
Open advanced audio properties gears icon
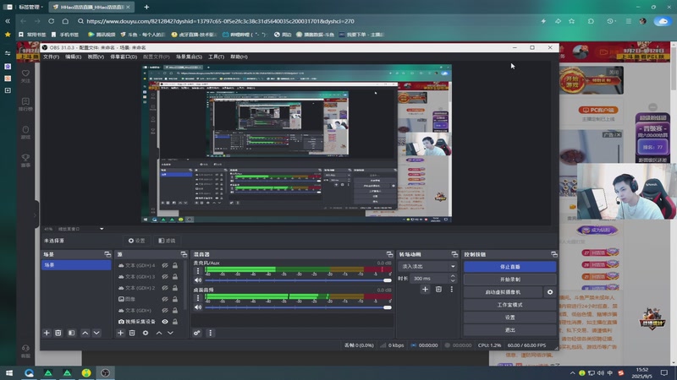coord(197,333)
